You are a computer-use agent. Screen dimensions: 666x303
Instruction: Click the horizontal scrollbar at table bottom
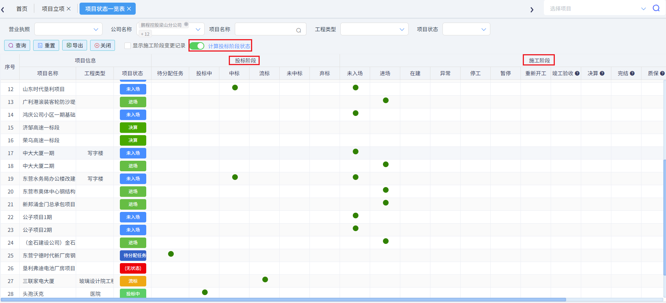tap(283, 300)
